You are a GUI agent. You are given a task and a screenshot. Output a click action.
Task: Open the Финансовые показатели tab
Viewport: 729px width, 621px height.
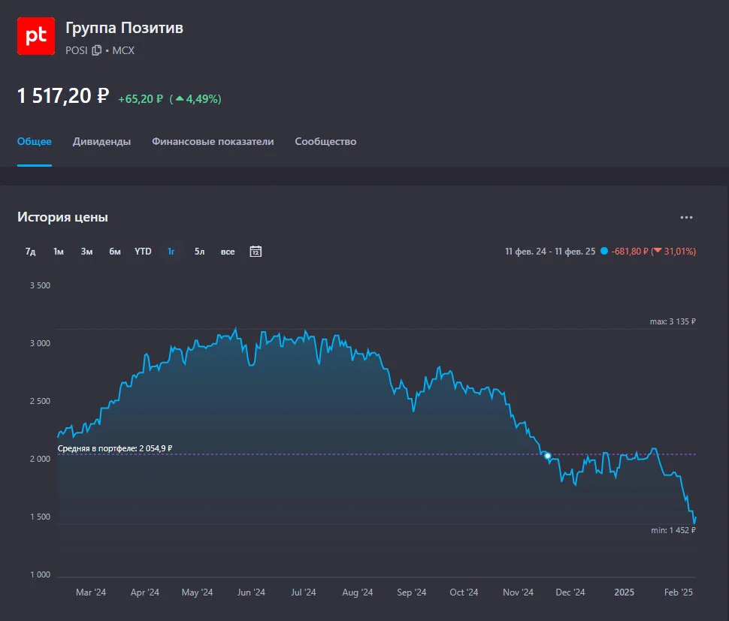(x=213, y=141)
